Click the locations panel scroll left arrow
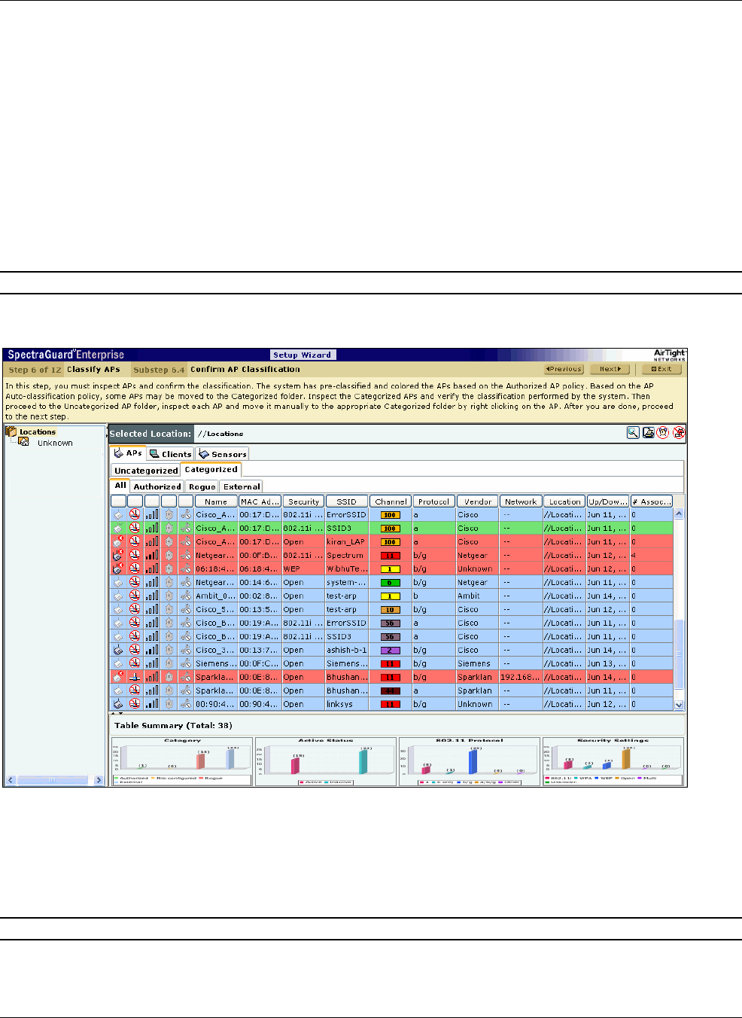Viewport: 742px width, 1018px height. pyautogui.click(x=10, y=780)
